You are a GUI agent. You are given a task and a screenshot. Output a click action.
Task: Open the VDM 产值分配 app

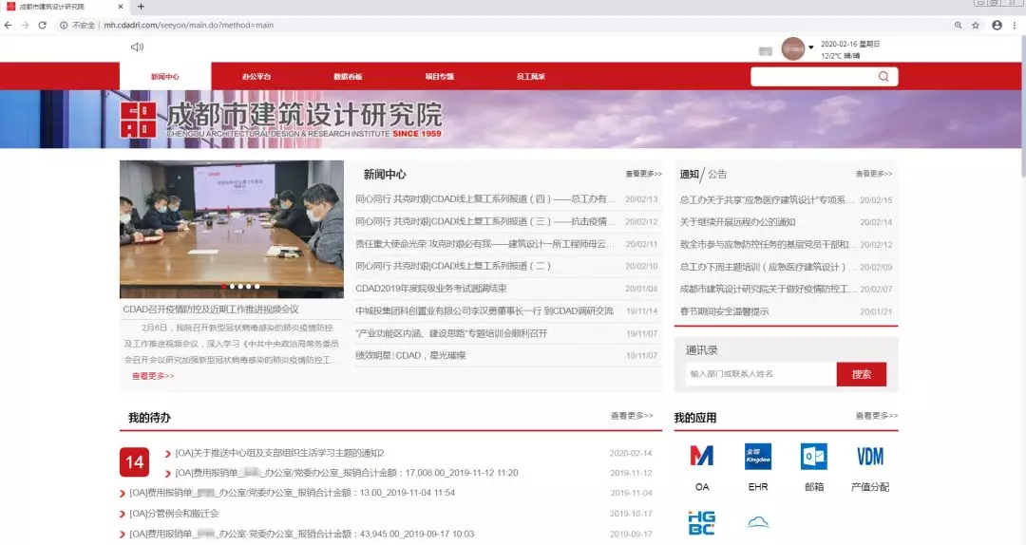869,457
